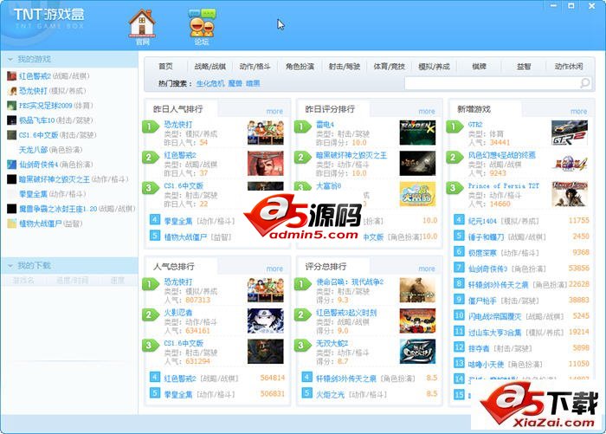Click the 暗黑 hot search link
The image size is (606, 434).
click(253, 83)
